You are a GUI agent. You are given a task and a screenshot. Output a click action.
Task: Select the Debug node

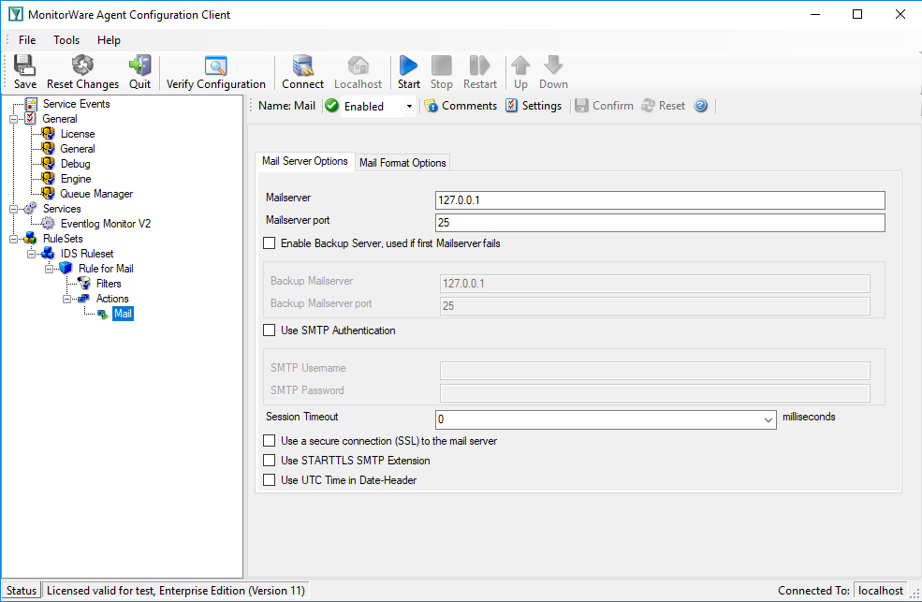click(x=75, y=164)
